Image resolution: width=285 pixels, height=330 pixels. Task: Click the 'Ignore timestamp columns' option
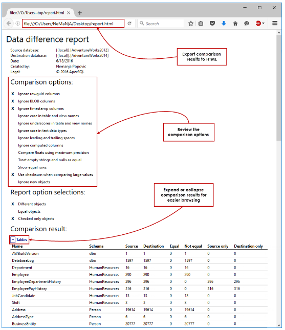coord(41,108)
